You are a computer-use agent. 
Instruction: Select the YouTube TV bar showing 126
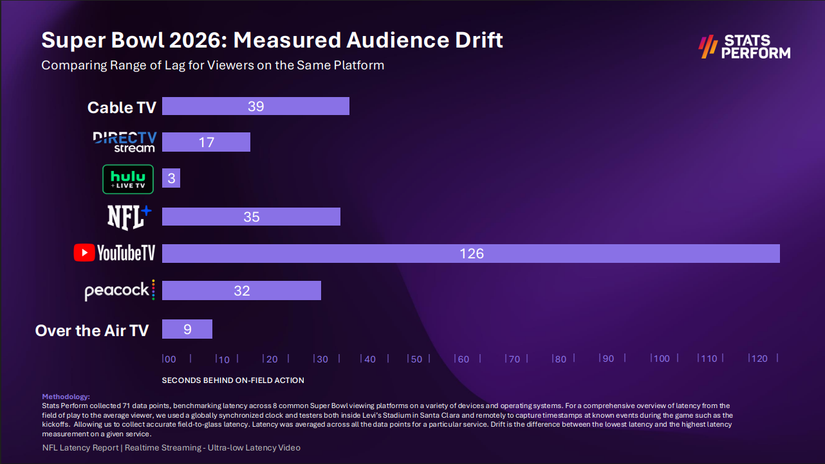(x=471, y=253)
